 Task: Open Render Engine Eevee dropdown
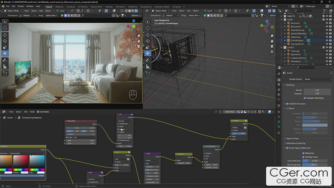(318, 79)
